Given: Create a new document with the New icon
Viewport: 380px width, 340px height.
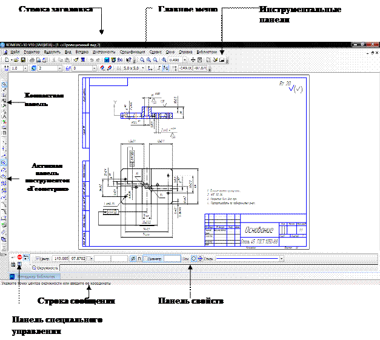Looking at the screenshot, I should pos(7,60).
